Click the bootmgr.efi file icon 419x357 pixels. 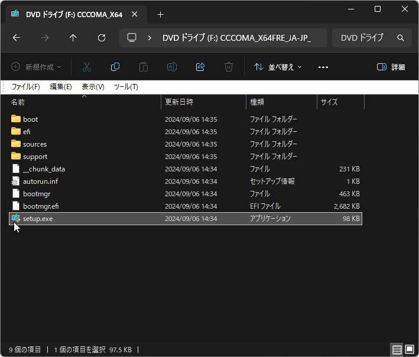tap(16, 206)
